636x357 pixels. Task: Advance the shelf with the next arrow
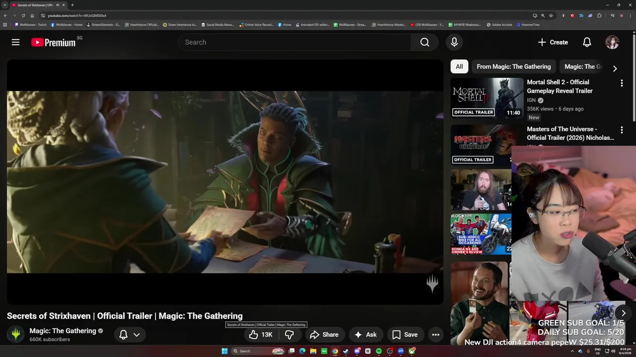tap(623, 313)
